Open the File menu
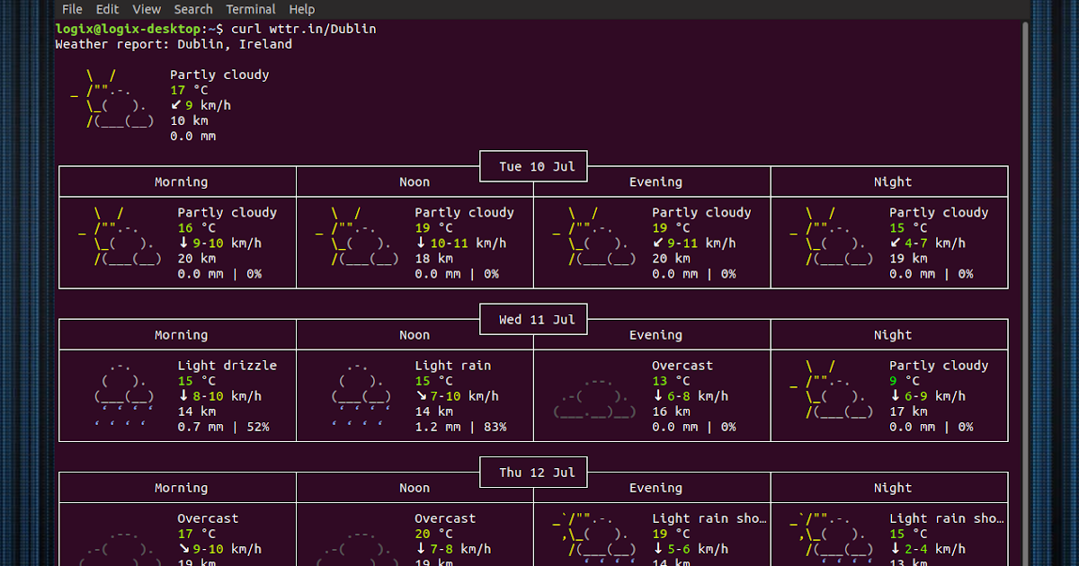 pos(71,9)
